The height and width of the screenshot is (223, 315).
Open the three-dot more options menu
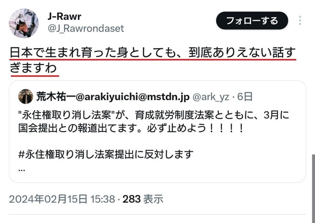pyautogui.click(x=300, y=20)
